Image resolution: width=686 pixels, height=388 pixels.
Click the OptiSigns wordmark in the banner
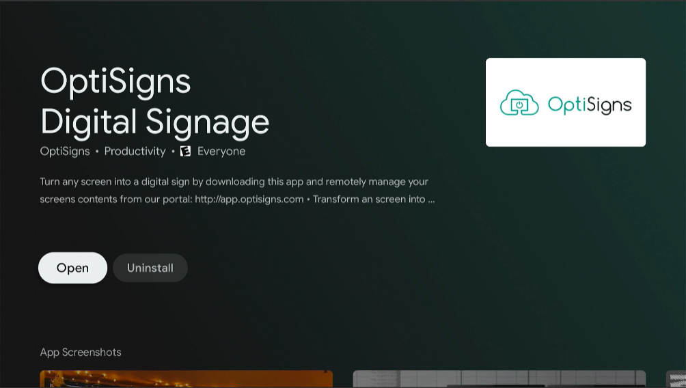point(589,105)
